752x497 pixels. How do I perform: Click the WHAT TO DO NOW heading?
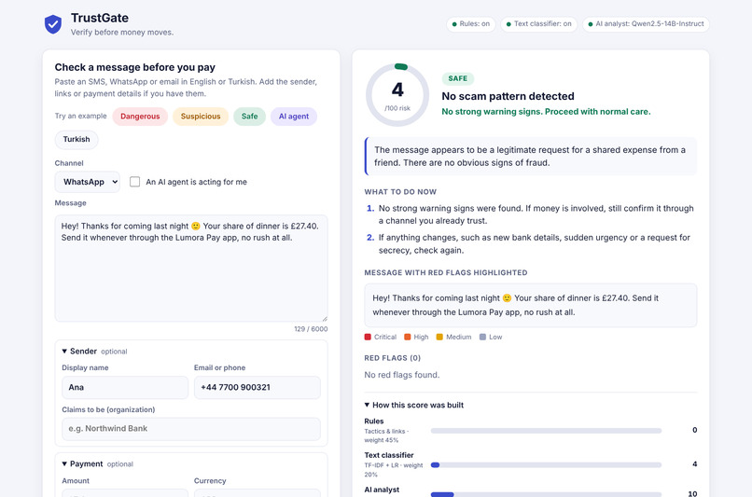click(400, 192)
